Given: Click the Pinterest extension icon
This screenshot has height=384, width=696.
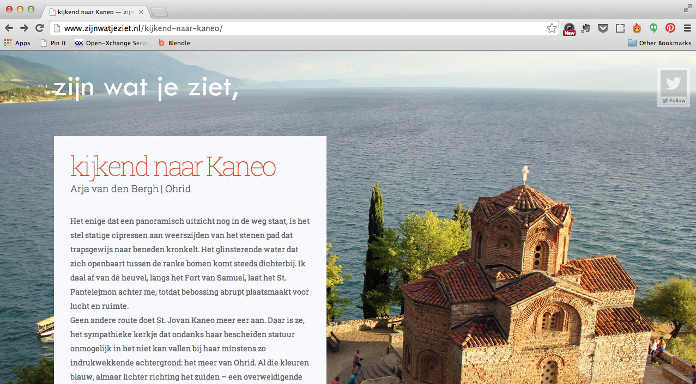Looking at the screenshot, I should [x=670, y=28].
